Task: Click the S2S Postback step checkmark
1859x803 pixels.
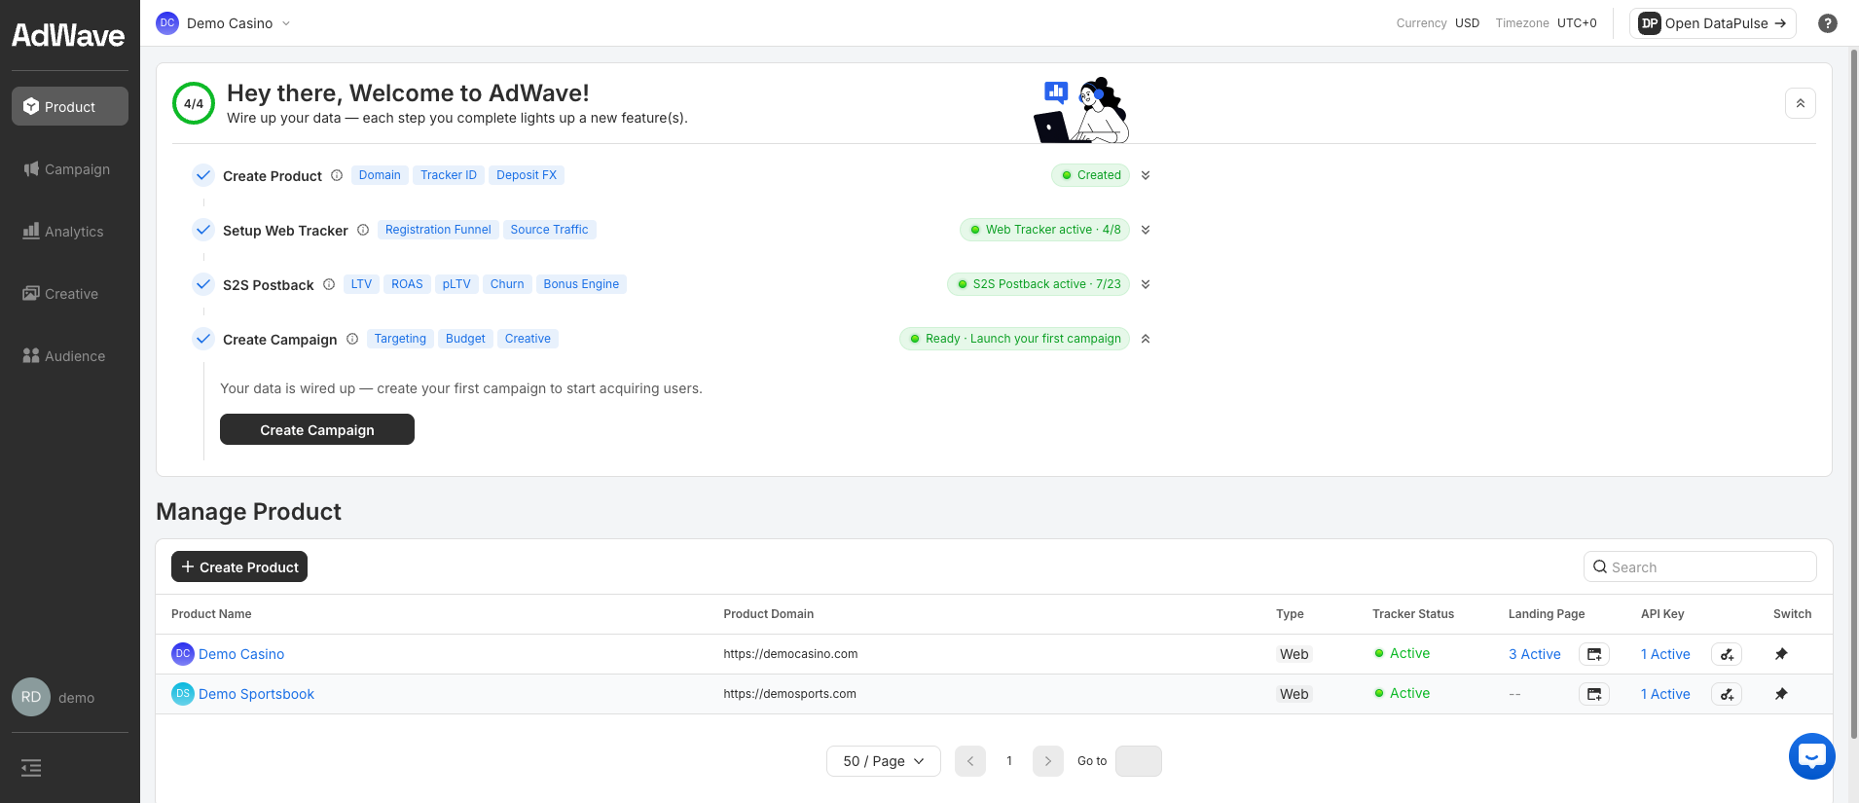Action: (x=202, y=284)
